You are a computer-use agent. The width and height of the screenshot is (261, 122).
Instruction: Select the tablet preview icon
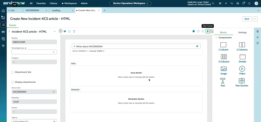[69, 31]
